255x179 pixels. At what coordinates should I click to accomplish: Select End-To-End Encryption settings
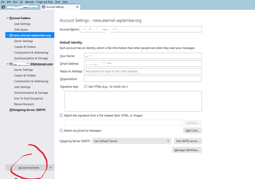click(x=29, y=99)
